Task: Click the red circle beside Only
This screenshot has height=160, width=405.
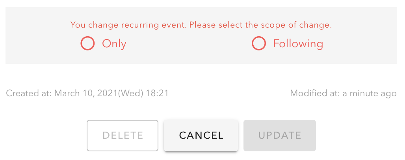Action: click(x=87, y=43)
